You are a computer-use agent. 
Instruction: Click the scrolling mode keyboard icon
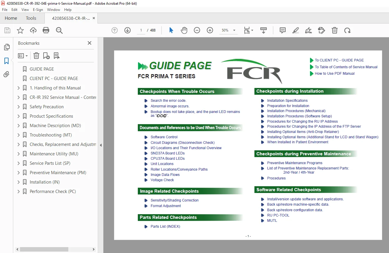click(x=264, y=30)
